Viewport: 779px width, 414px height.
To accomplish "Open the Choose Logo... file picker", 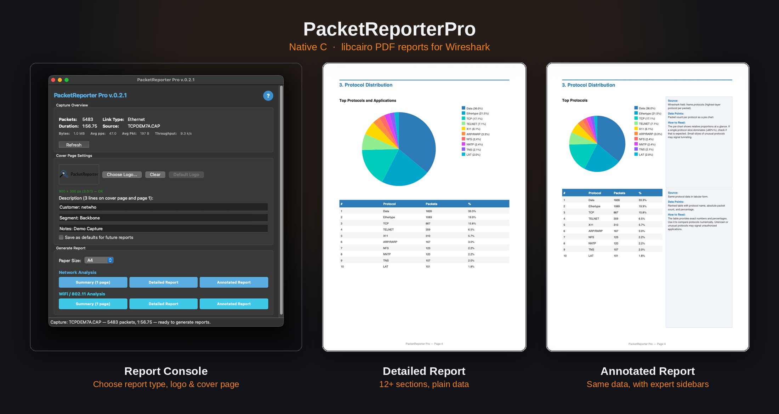I will pos(122,174).
